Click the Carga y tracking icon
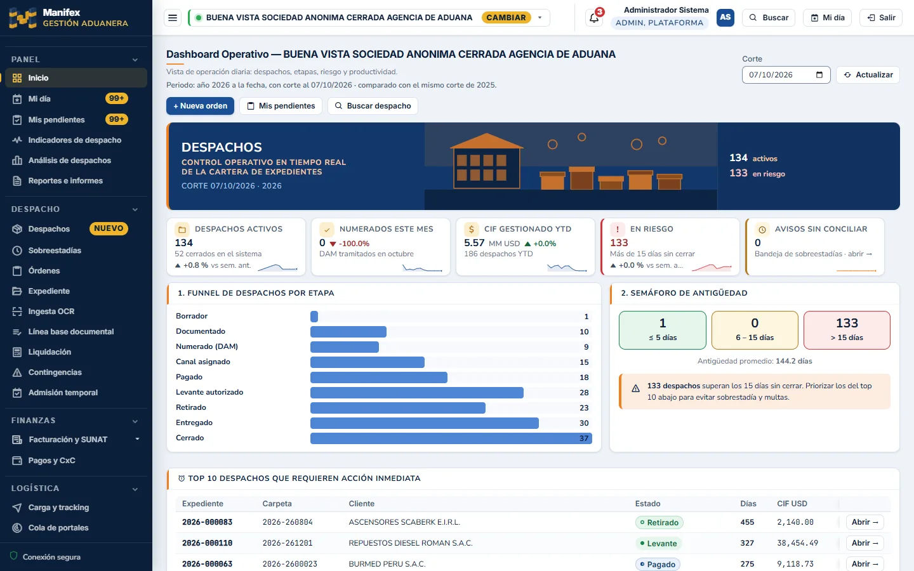914x571 pixels. pyautogui.click(x=17, y=508)
